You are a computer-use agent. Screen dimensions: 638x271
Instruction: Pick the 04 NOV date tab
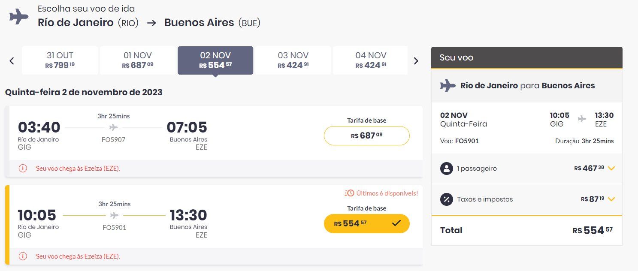click(371, 60)
